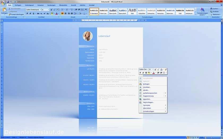Center text via mini toolbar
Screen dimensions: 223x139
tap(146, 73)
